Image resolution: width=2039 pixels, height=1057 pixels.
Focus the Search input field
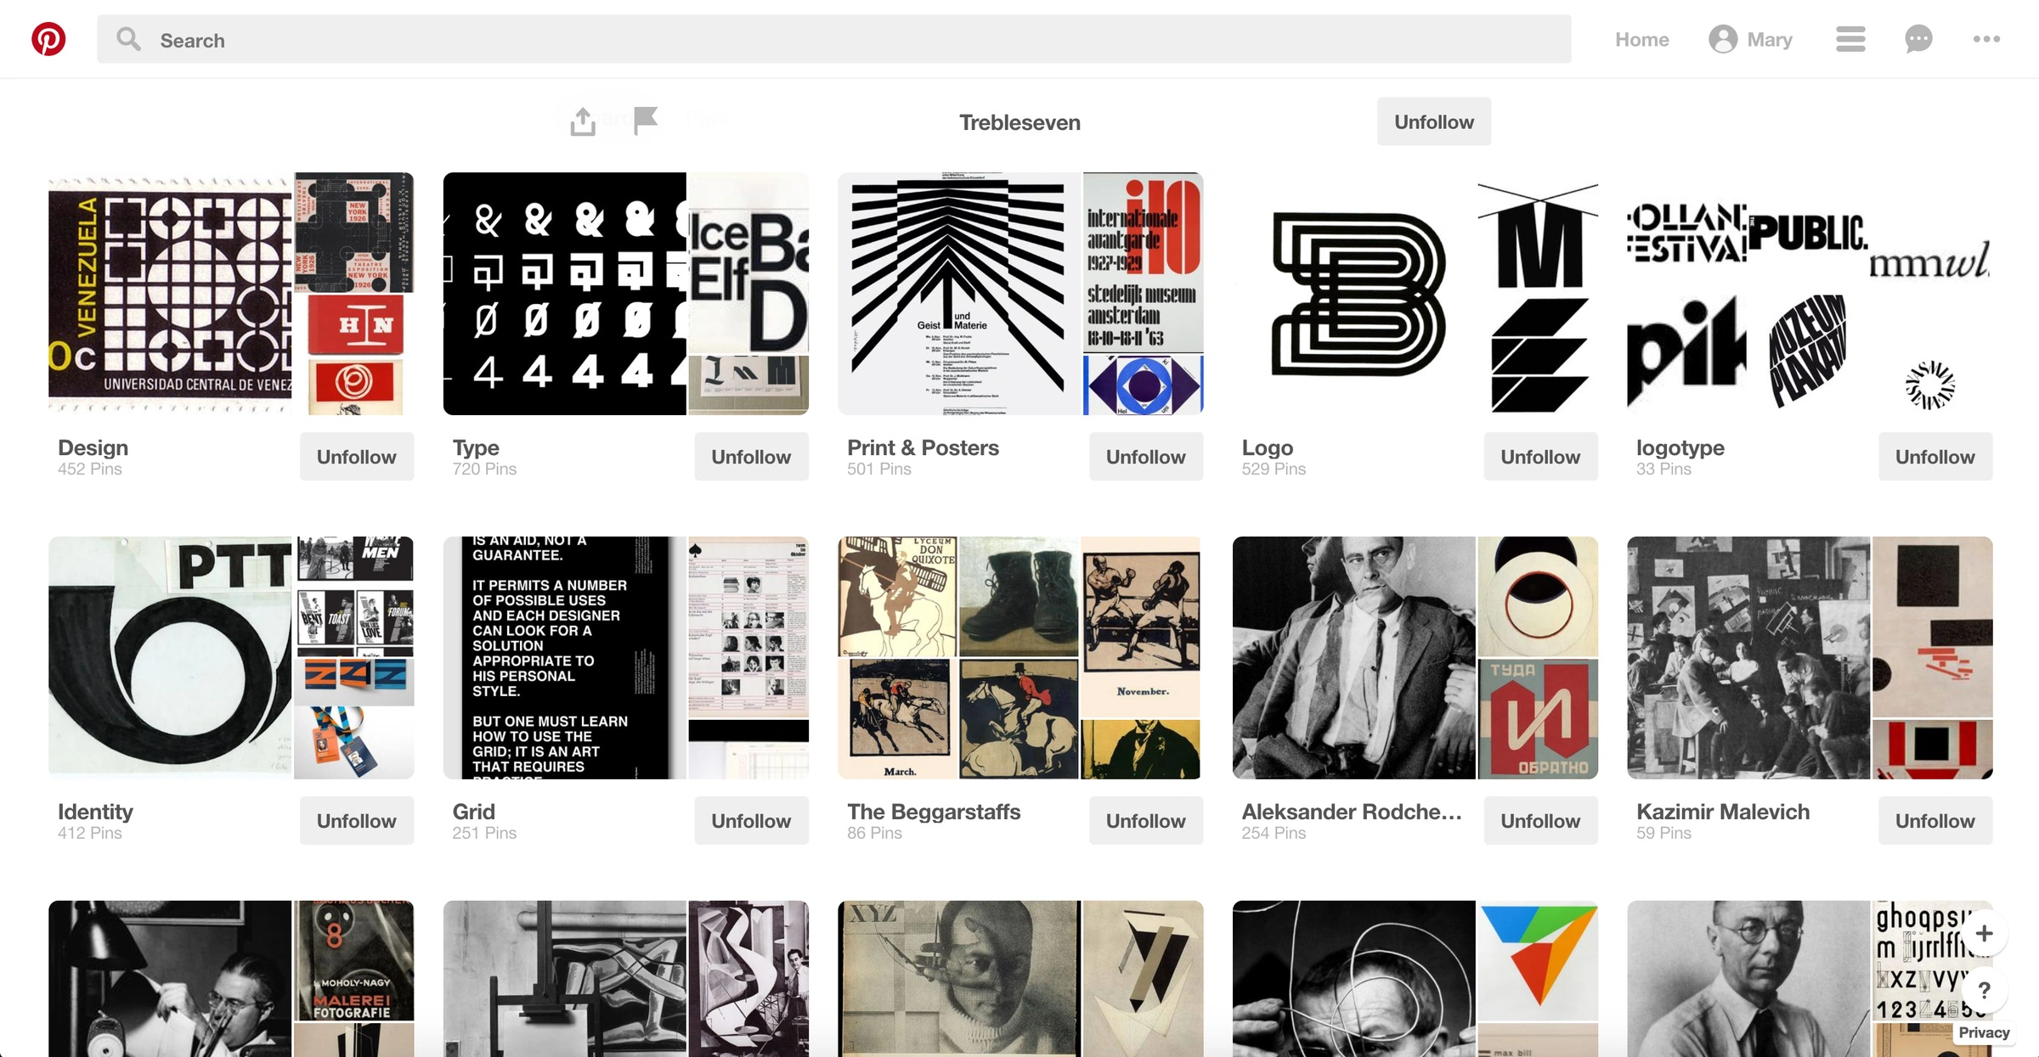(x=833, y=39)
